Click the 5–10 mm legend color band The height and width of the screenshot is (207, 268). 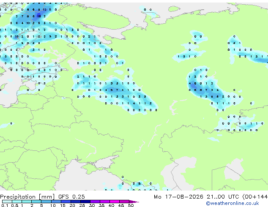(46, 202)
